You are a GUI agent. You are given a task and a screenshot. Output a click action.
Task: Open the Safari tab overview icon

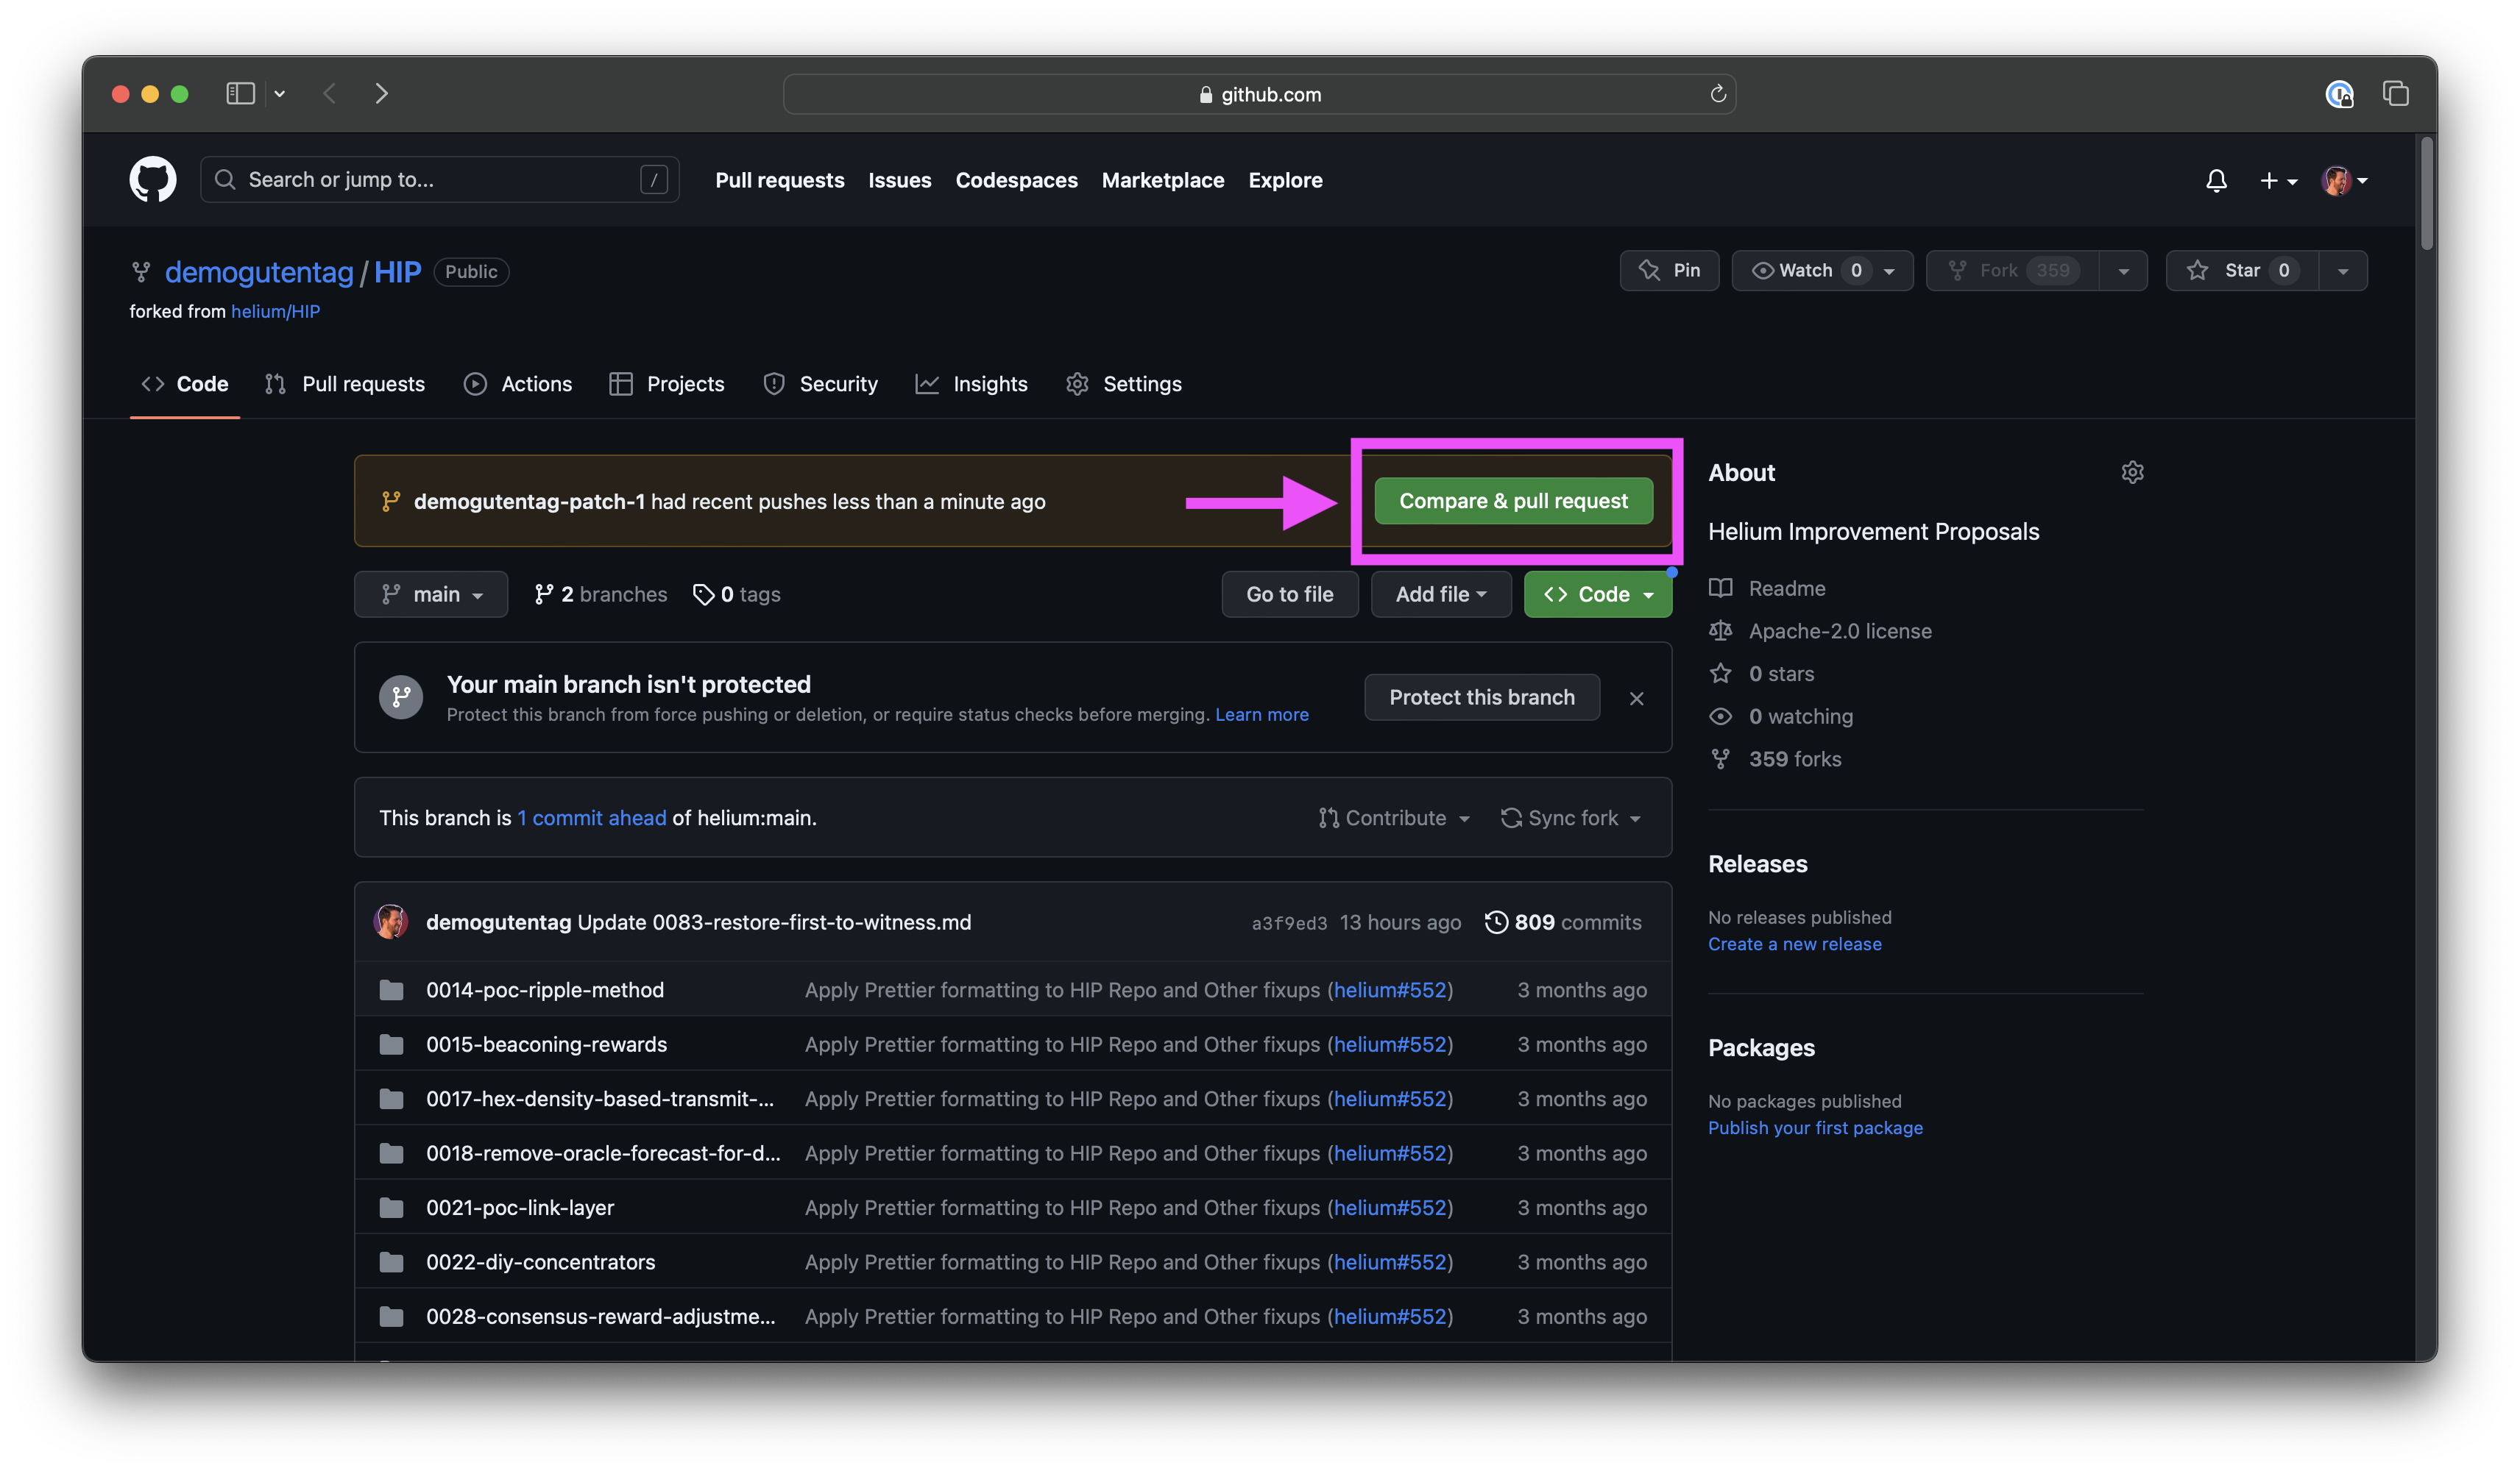(x=2395, y=94)
